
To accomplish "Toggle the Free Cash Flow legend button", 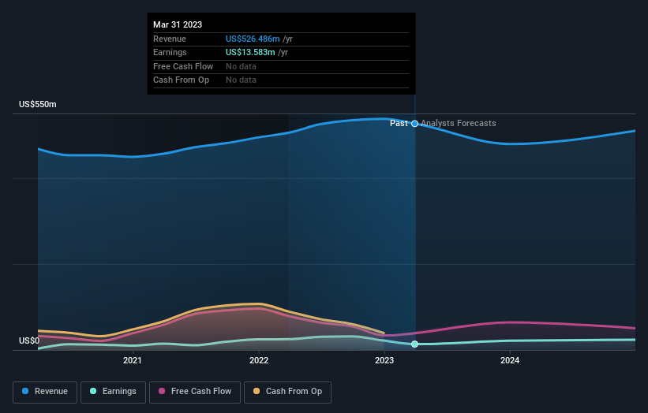I will tap(195, 392).
